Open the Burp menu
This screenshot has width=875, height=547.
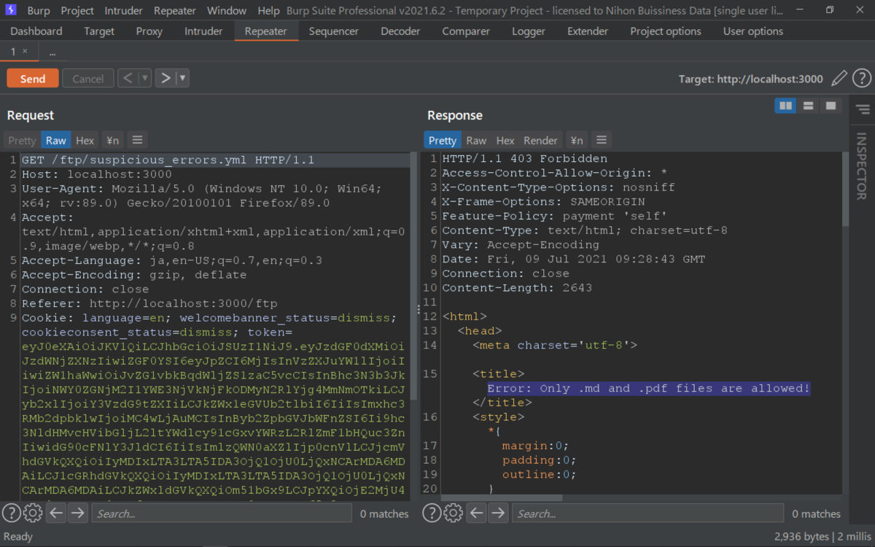39,11
